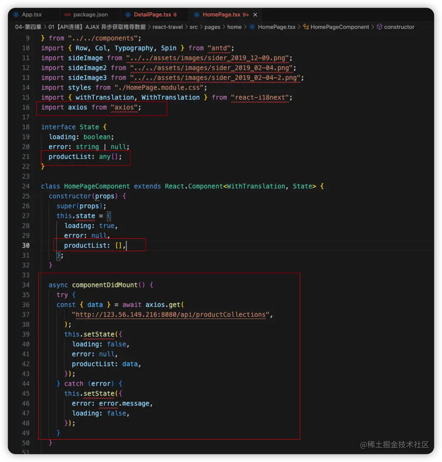This screenshot has width=442, height=462.
Task: Click "productList: any[];" in State interface
Action: [x=85, y=156]
